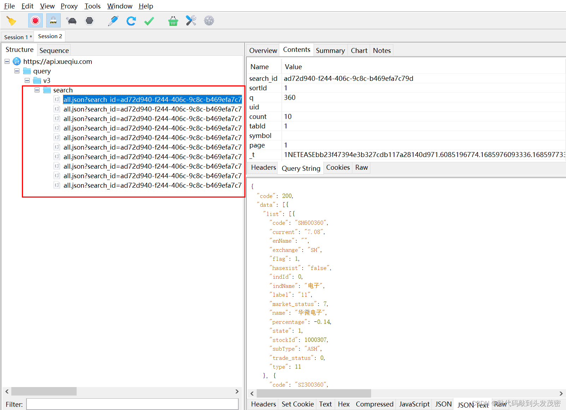The height and width of the screenshot is (410, 566).
Task: Open the Tools menu
Action: 93,6
